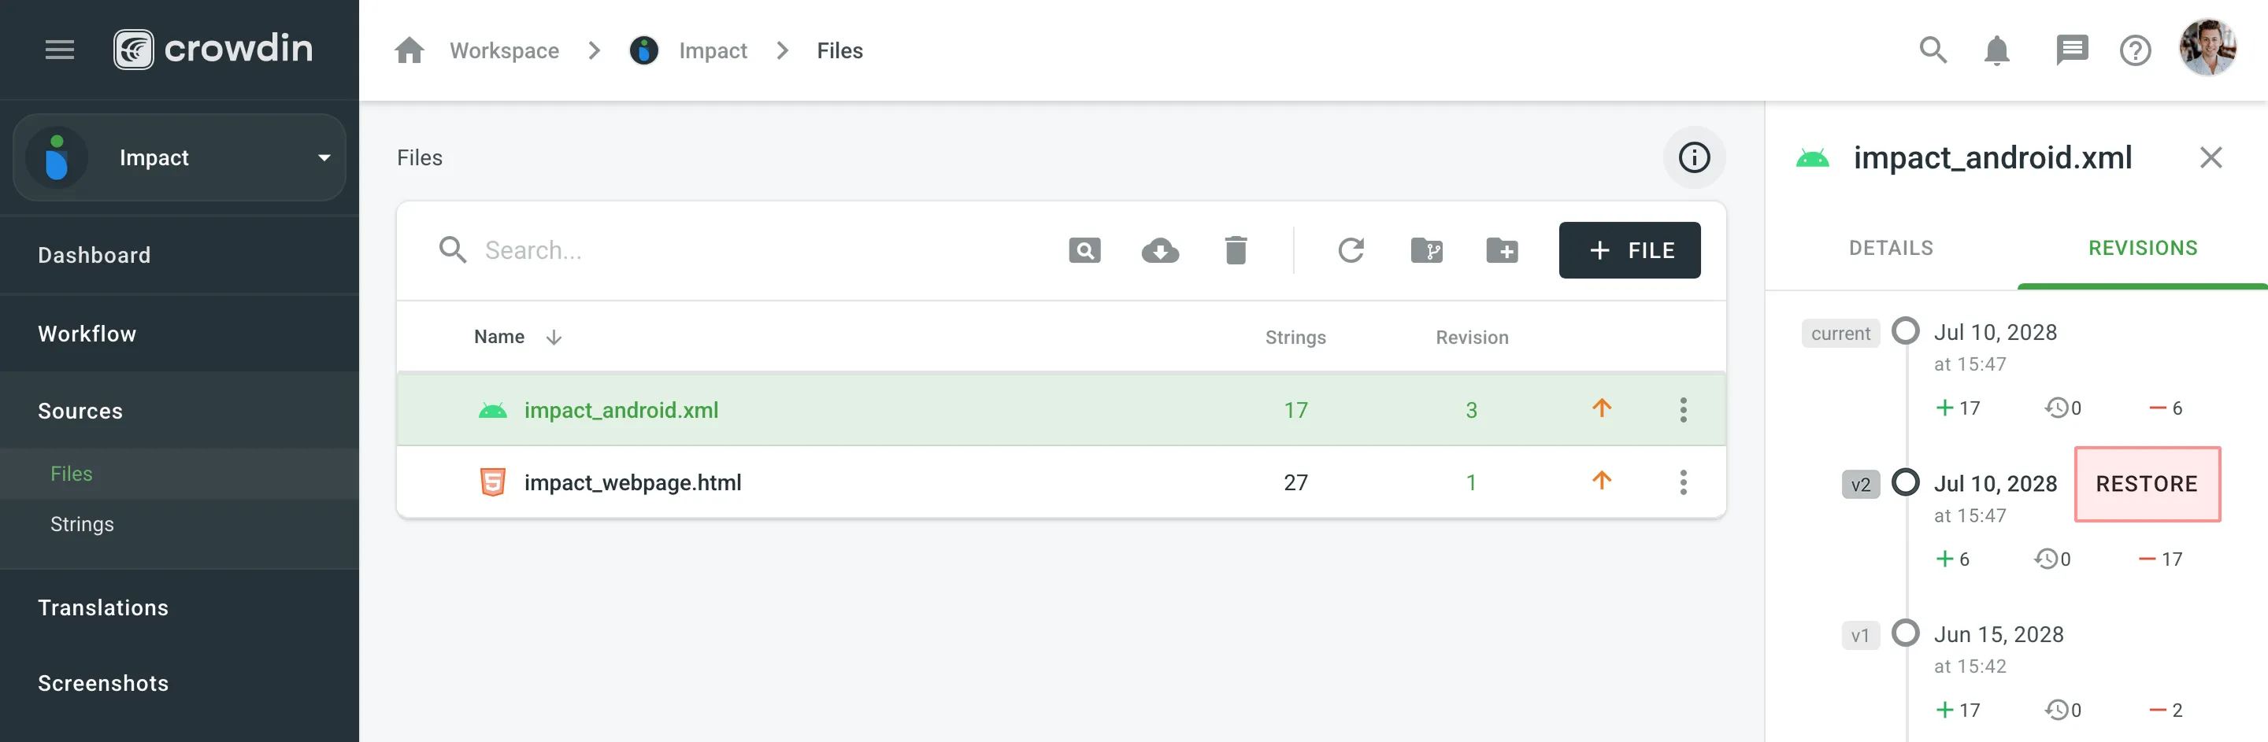Click the trash delete icon
This screenshot has height=742, width=2268.
coord(1236,251)
